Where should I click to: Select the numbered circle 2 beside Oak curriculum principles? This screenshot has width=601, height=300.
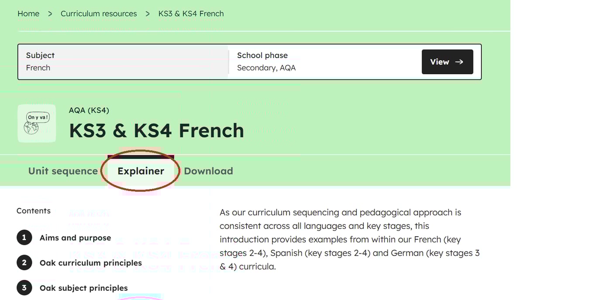coord(24,262)
